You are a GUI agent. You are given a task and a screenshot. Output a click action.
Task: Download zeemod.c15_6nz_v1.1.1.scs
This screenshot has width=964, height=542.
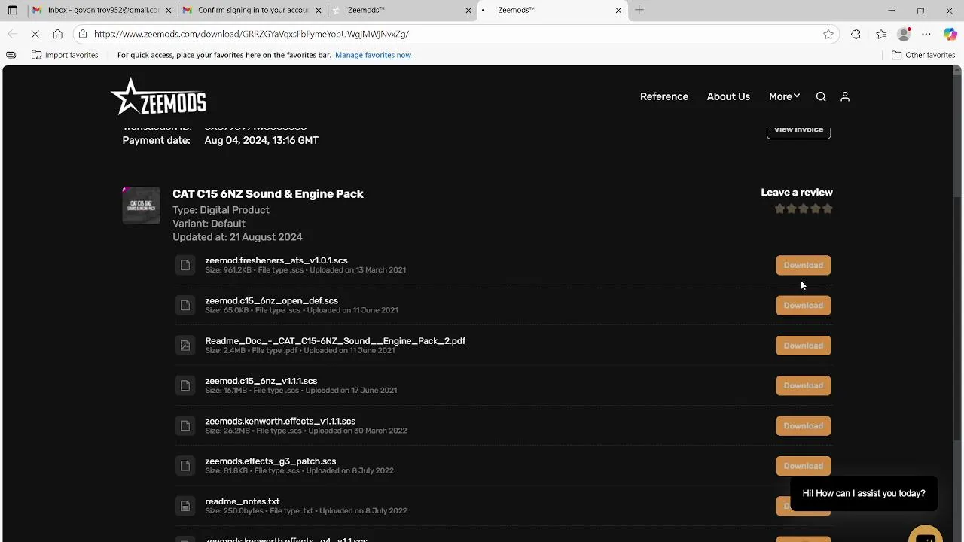(x=804, y=385)
